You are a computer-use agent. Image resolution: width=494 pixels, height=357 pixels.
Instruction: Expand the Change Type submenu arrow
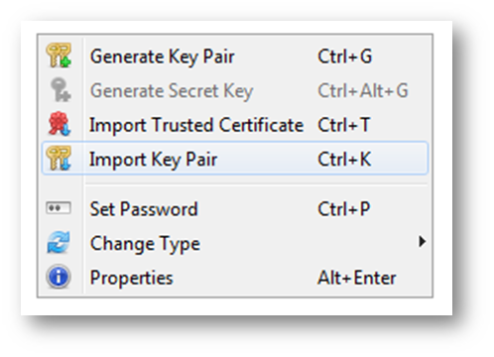click(x=422, y=242)
